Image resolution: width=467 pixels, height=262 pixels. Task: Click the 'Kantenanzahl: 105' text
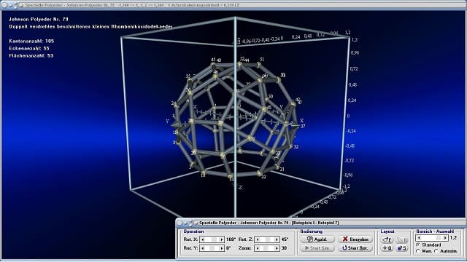(x=31, y=41)
